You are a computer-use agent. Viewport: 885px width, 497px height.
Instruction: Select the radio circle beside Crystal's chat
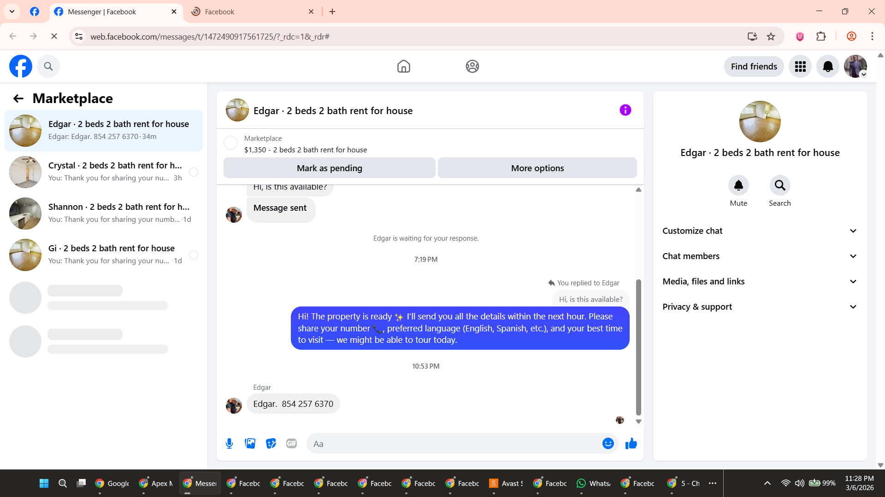[194, 172]
